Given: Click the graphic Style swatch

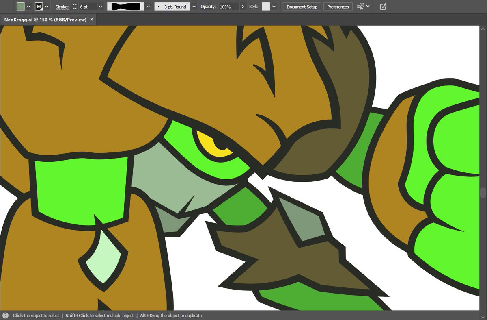Looking at the screenshot, I should 266,7.
